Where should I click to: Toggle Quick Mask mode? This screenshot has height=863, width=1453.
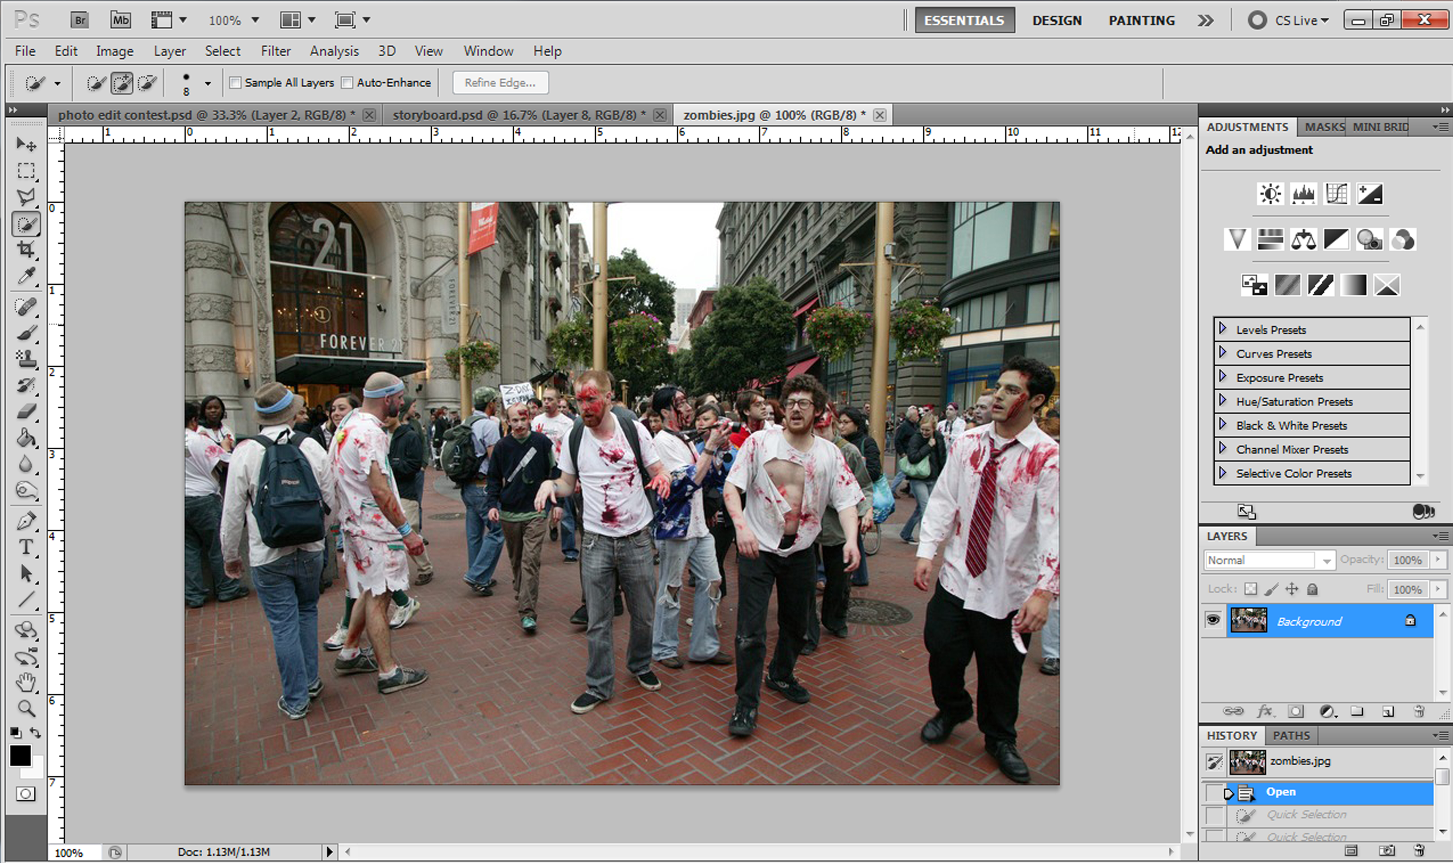coord(26,794)
